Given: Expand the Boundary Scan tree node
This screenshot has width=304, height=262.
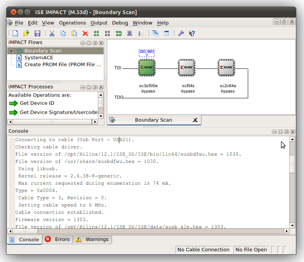Looking at the screenshot, I should [11, 51].
